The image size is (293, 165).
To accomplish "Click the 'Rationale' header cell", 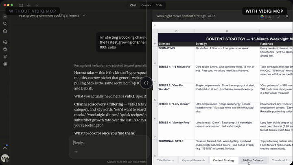I will click(x=276, y=44).
